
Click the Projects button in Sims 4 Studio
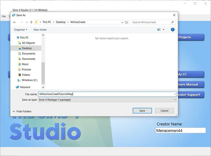click(x=191, y=37)
